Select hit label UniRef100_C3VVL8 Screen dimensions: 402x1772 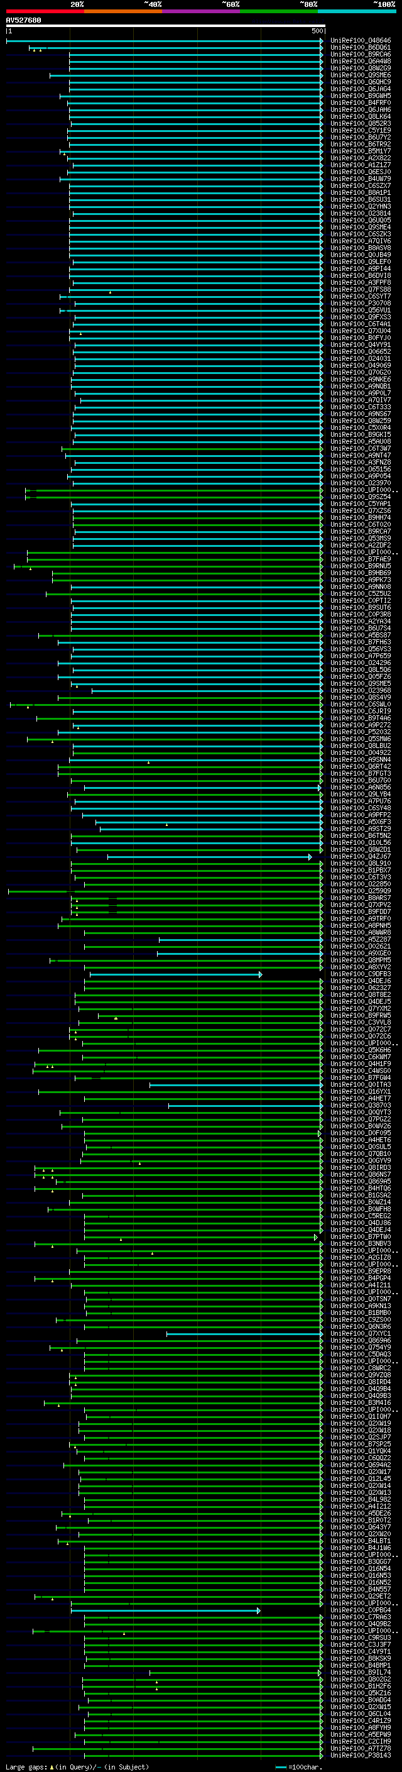[361, 1023]
